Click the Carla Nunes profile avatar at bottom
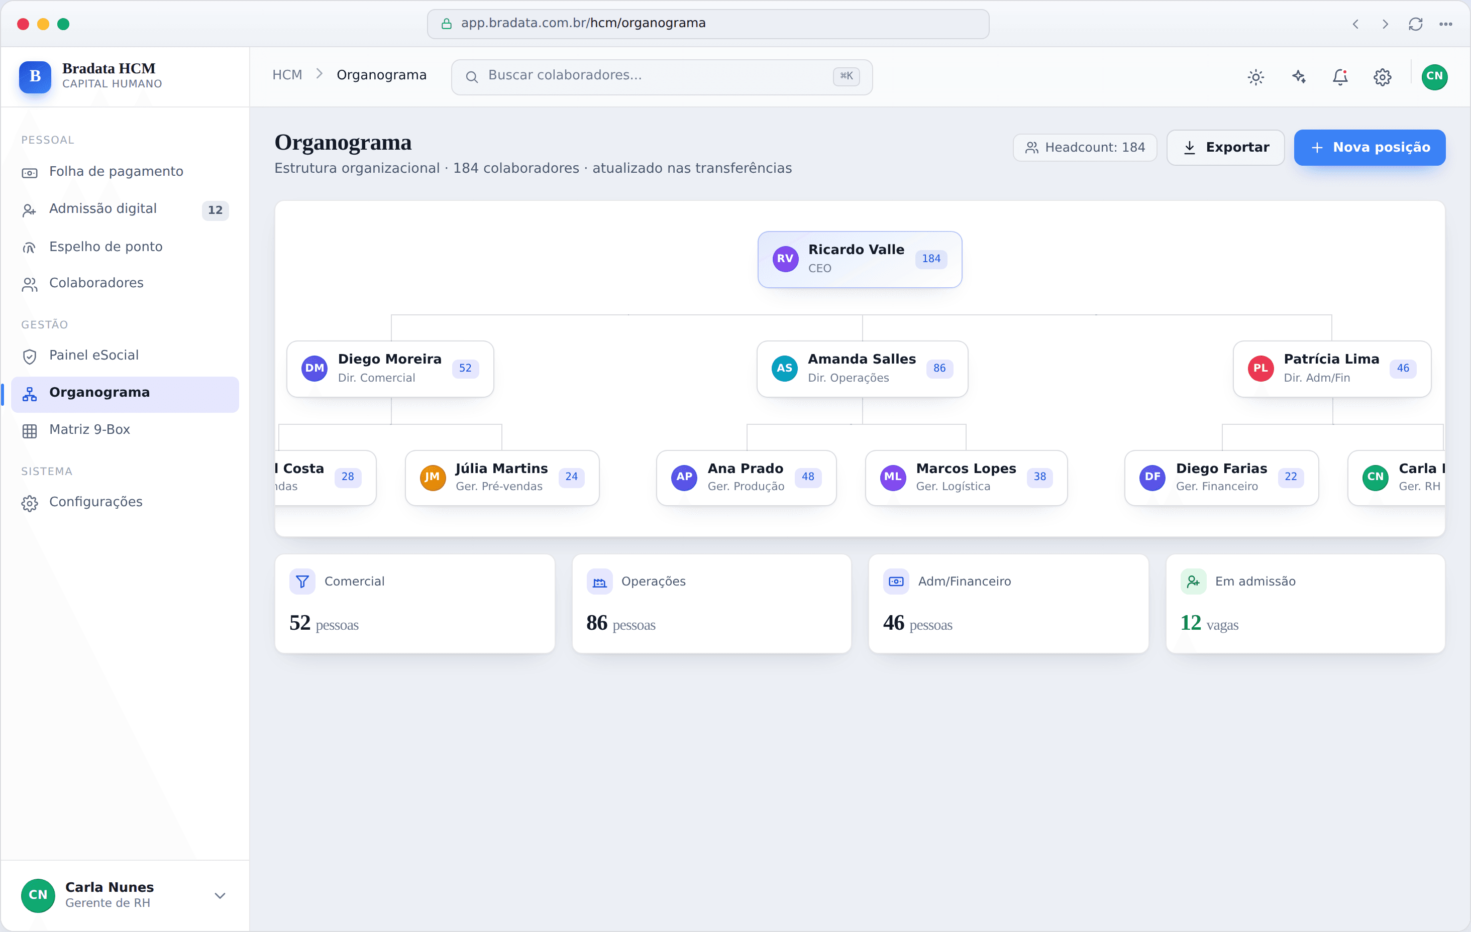 (38, 895)
